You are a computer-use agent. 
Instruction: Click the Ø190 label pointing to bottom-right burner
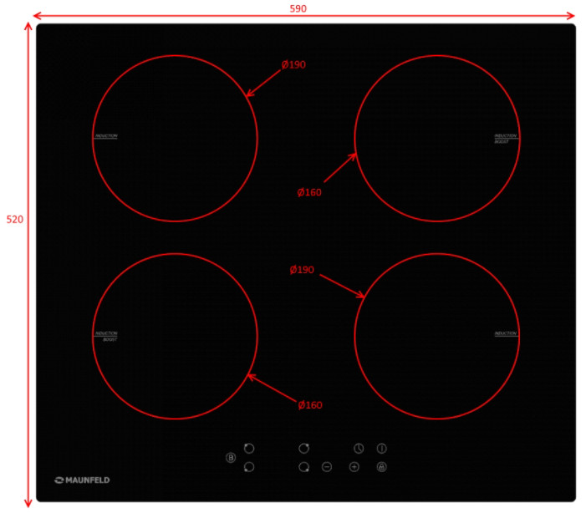(x=302, y=270)
